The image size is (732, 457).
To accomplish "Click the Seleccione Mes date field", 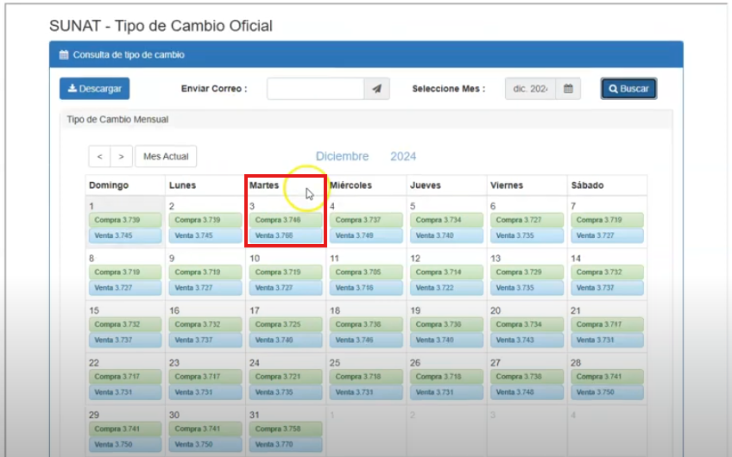I will 530,89.
